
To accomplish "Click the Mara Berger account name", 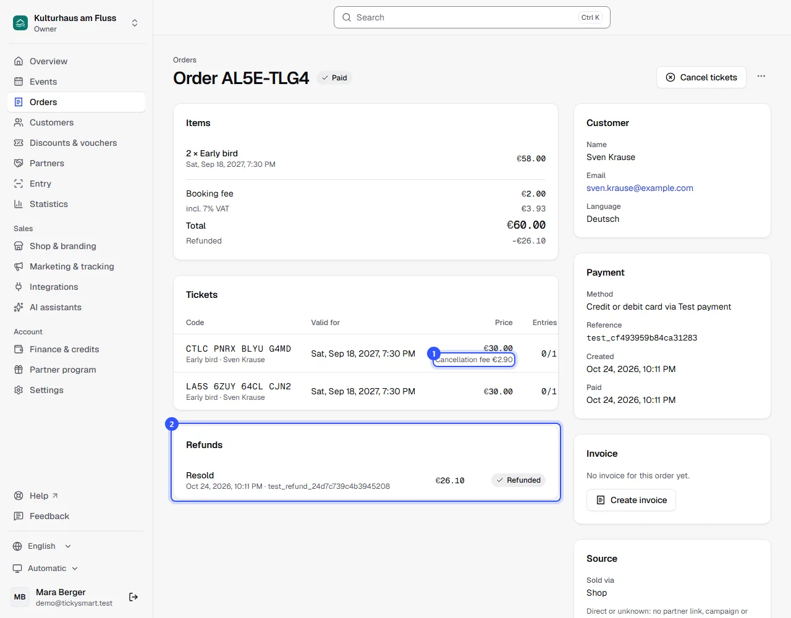I will (61, 592).
